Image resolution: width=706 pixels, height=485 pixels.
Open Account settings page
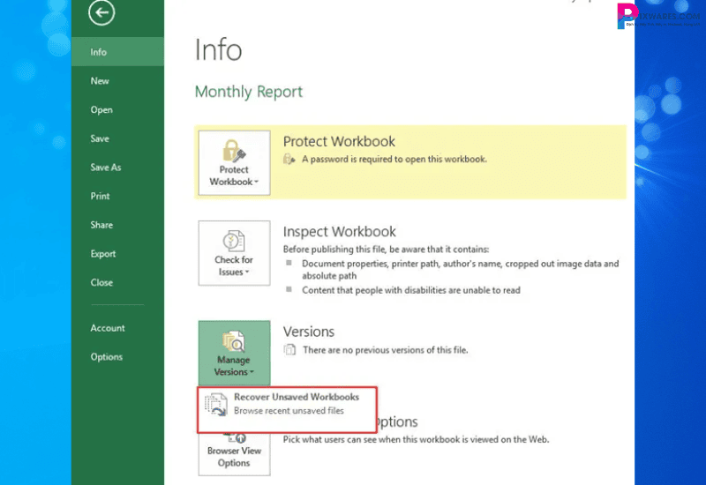pos(108,328)
